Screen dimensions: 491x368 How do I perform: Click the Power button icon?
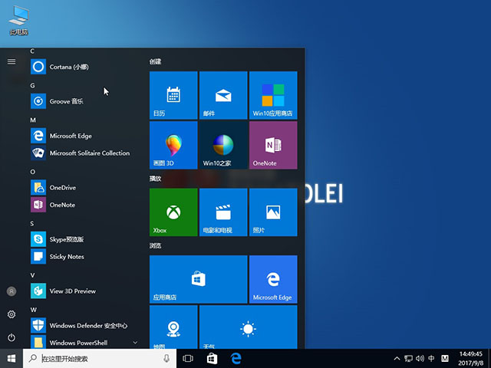tap(12, 337)
